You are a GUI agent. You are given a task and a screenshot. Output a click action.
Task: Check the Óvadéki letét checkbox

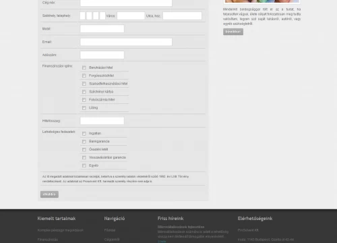(x=84, y=150)
